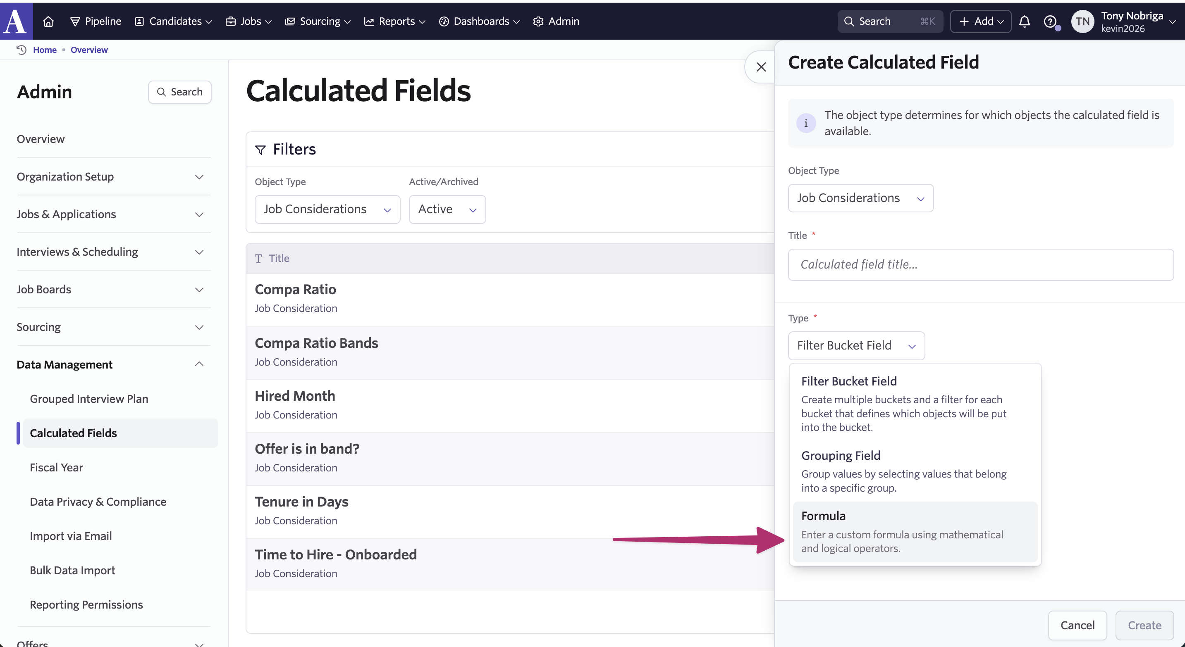Click the TN user avatar

(1082, 21)
